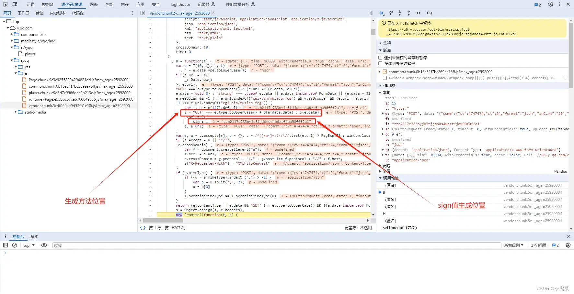
Task: Switch to the 性能 Performance tab
Action: click(x=109, y=4)
